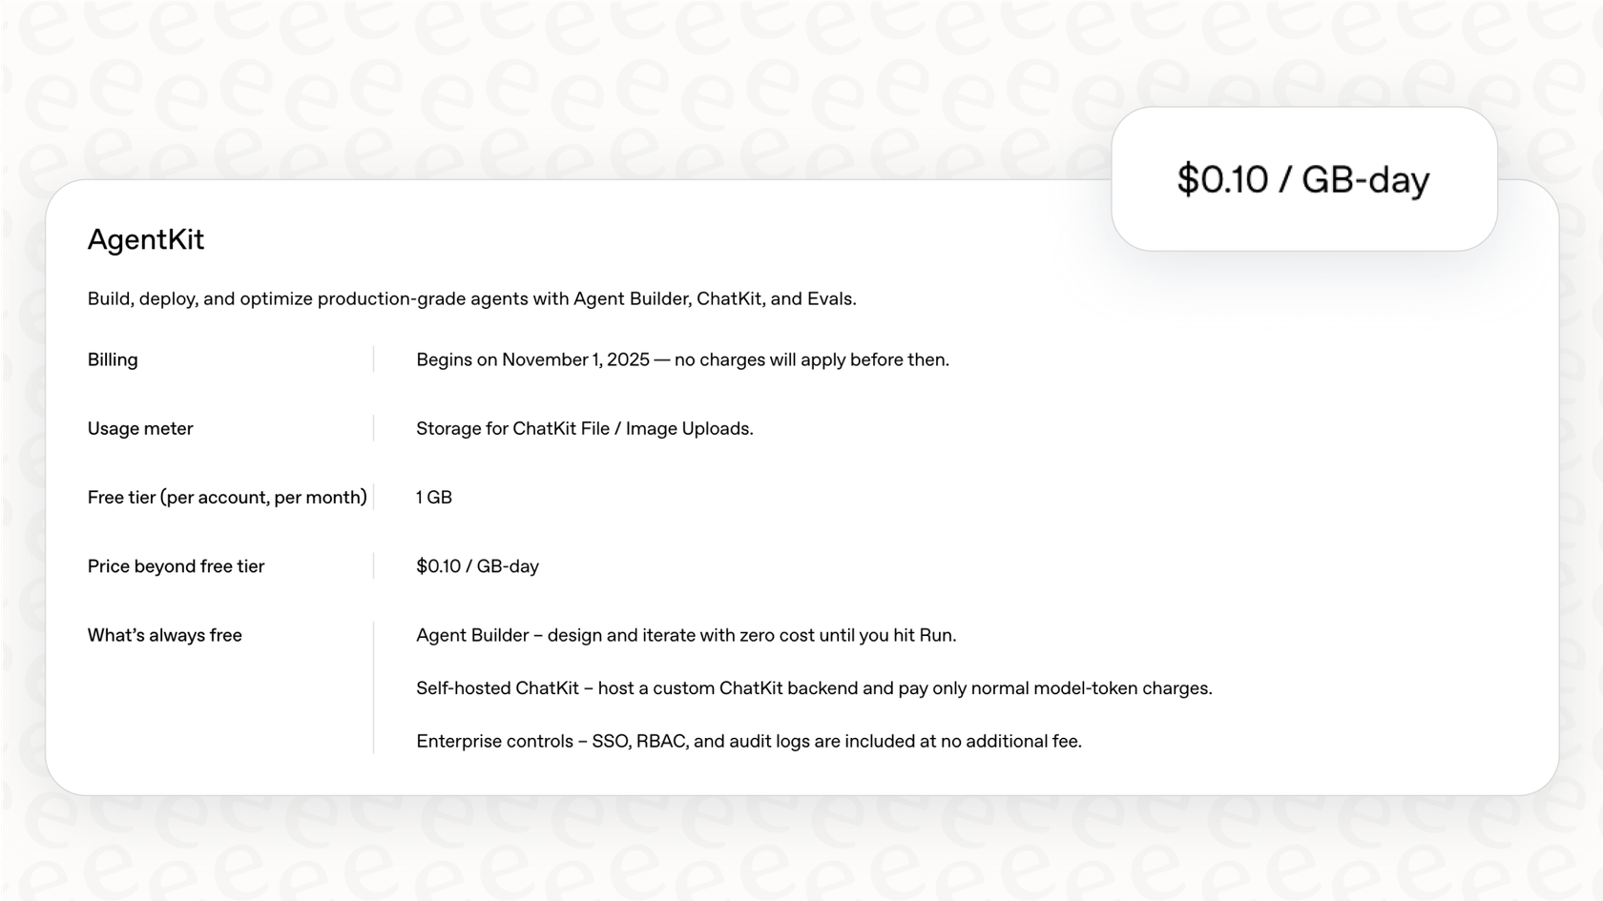Click the large $0.10 / GB-day price badge
Screen dimensions: 1603x901
click(1303, 179)
